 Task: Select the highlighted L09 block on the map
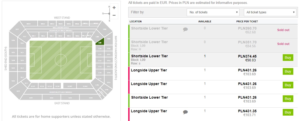pyautogui.click(x=100, y=43)
